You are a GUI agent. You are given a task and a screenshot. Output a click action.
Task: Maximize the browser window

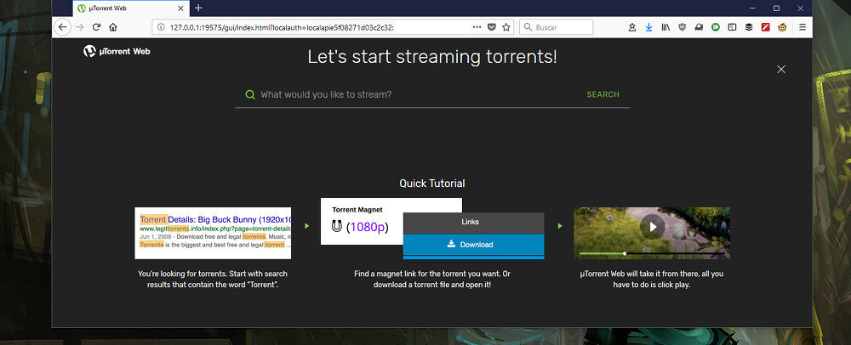click(x=777, y=8)
